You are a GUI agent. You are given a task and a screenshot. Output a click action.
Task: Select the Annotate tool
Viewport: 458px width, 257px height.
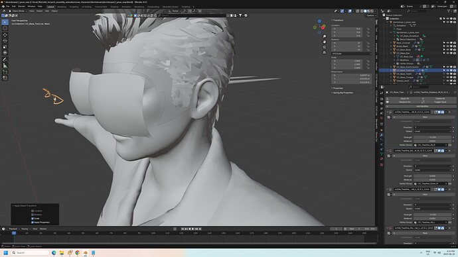click(x=5, y=60)
